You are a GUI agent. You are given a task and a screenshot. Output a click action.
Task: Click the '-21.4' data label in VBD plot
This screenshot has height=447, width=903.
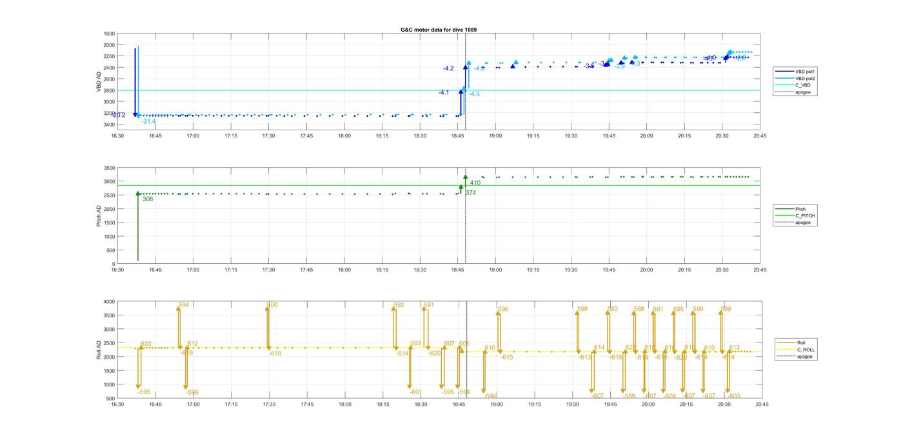(x=148, y=121)
